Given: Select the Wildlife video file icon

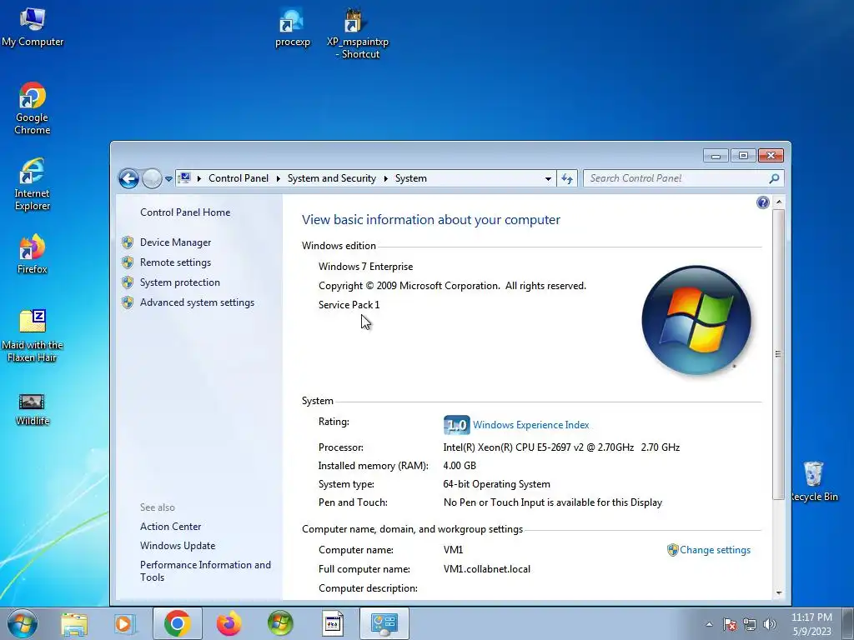Looking at the screenshot, I should click(33, 409).
